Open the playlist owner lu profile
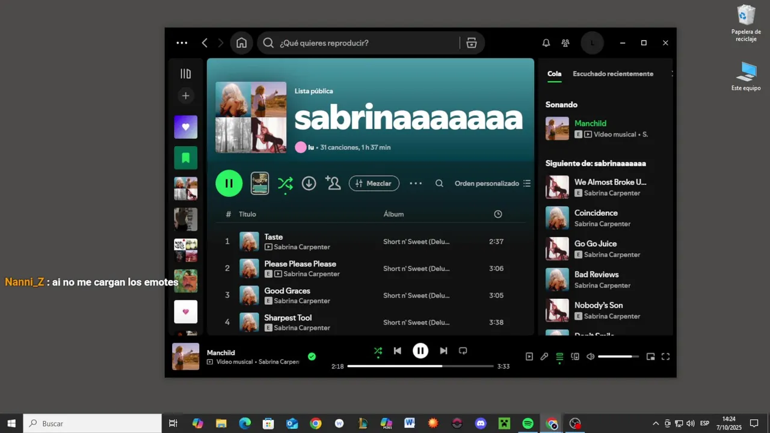 click(x=311, y=147)
